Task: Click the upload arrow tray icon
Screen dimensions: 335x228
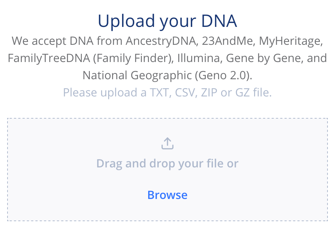Action: 167,143
